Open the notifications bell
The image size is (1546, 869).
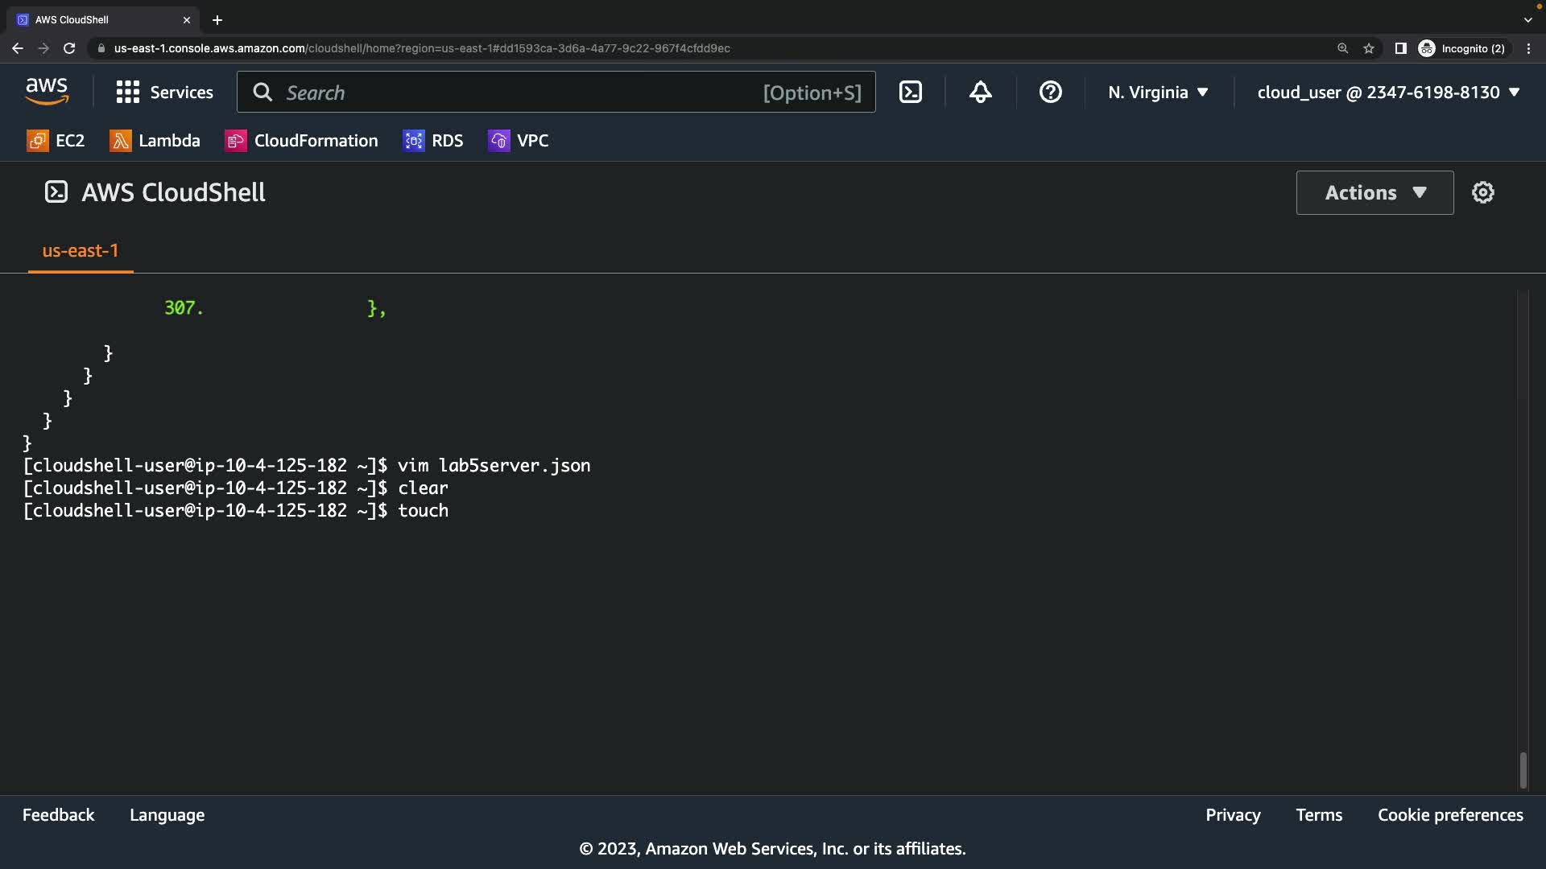tap(980, 92)
